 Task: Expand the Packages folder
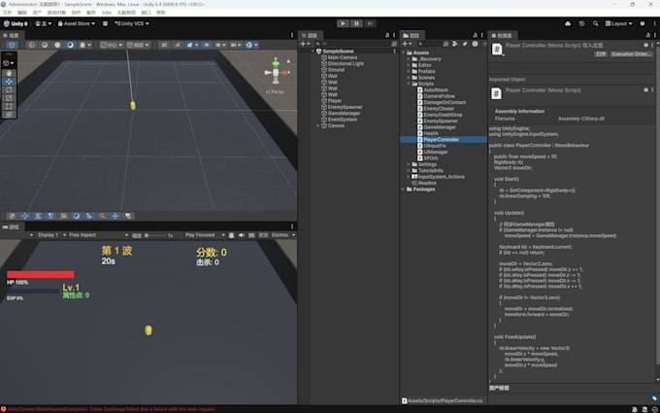click(403, 189)
